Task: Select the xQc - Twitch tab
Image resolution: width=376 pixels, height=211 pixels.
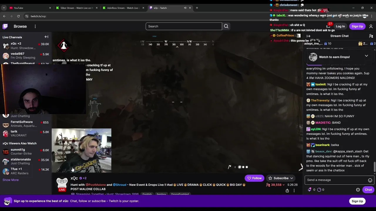Action: tap(170, 8)
